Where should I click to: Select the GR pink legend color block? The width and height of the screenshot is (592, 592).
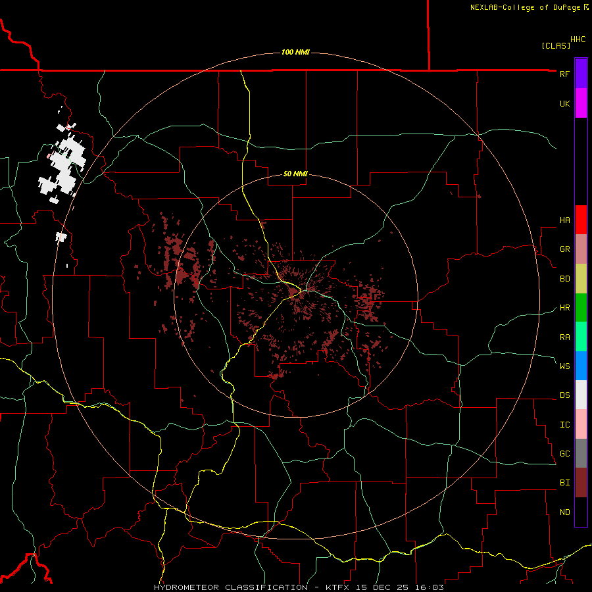[581, 249]
